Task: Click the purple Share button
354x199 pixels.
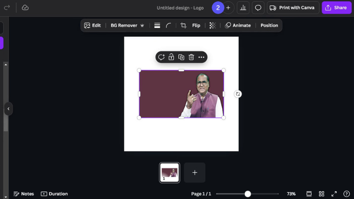Action: [336, 8]
